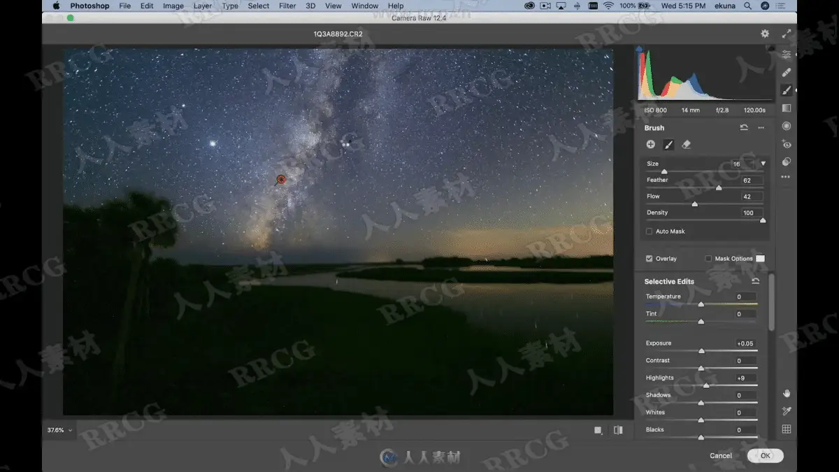
Task: Choose the add brush mode icon
Action: tap(668, 145)
